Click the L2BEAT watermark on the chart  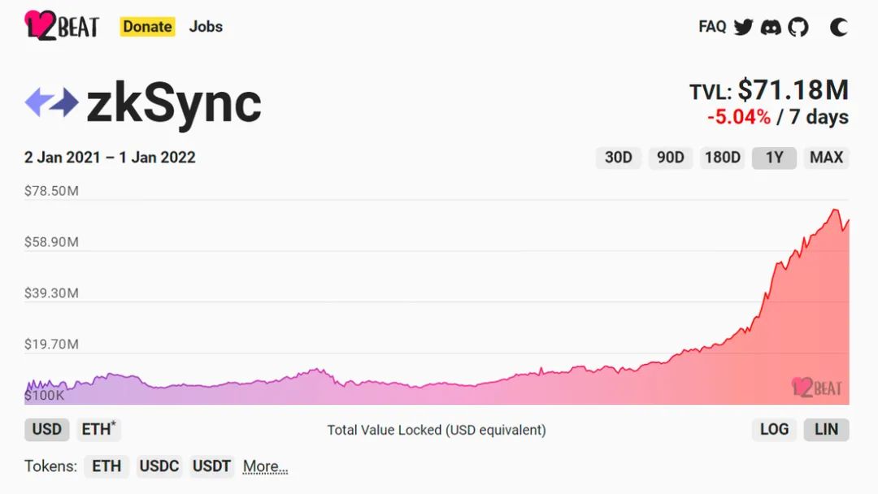pyautogui.click(x=817, y=387)
